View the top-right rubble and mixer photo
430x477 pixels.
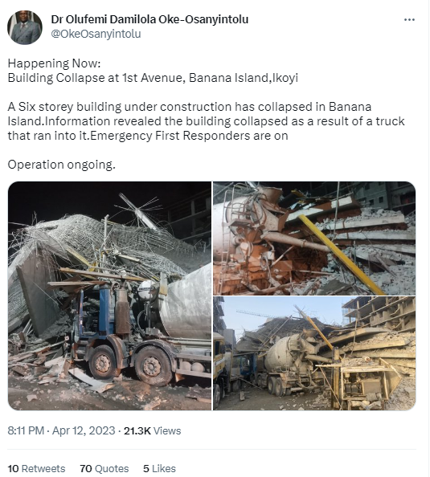314,238
